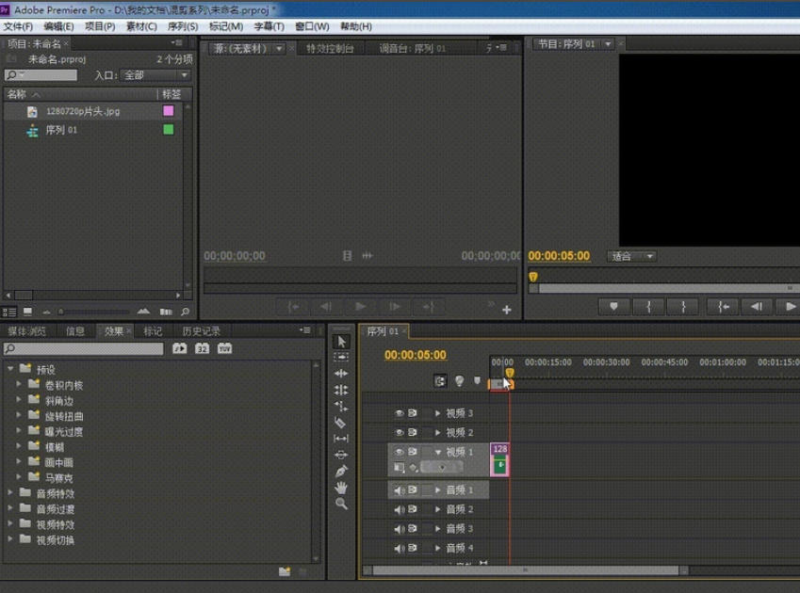Set out point in program monitor
Viewport: 800px width, 593px height.
coord(683,306)
